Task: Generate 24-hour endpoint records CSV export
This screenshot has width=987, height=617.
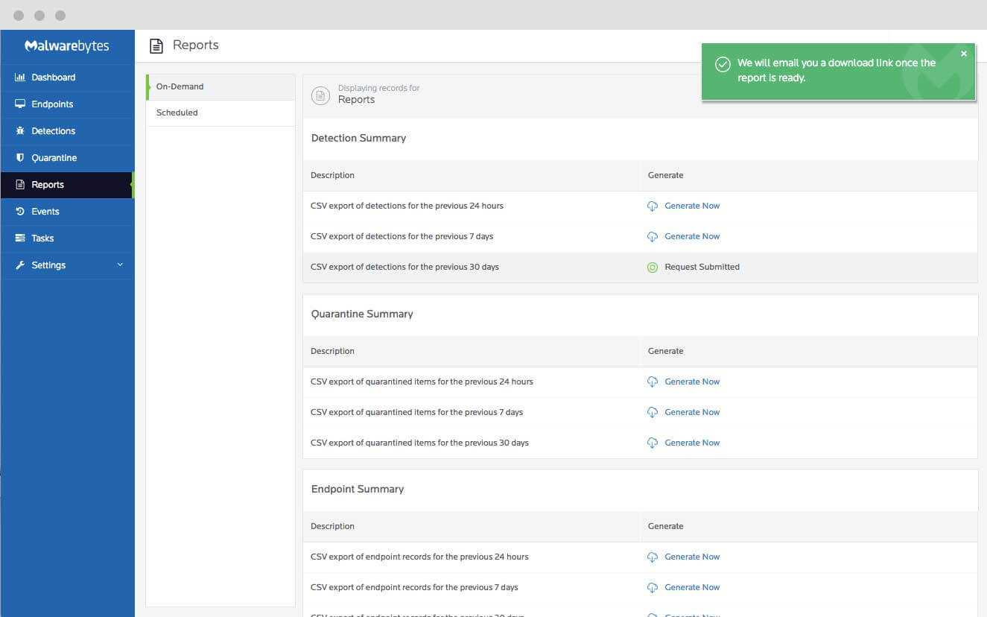Action: click(x=691, y=557)
